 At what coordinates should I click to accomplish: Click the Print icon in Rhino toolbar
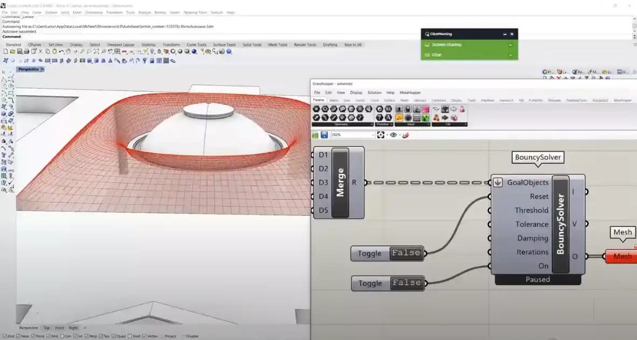coord(26,52)
